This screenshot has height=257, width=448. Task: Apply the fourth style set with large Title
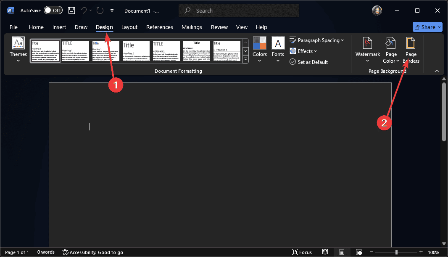click(x=136, y=51)
